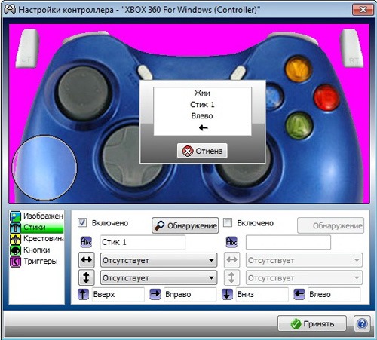The width and height of the screenshot is (377, 340).
Task: Uncheck the first Включено checkbox
Action: 82,222
